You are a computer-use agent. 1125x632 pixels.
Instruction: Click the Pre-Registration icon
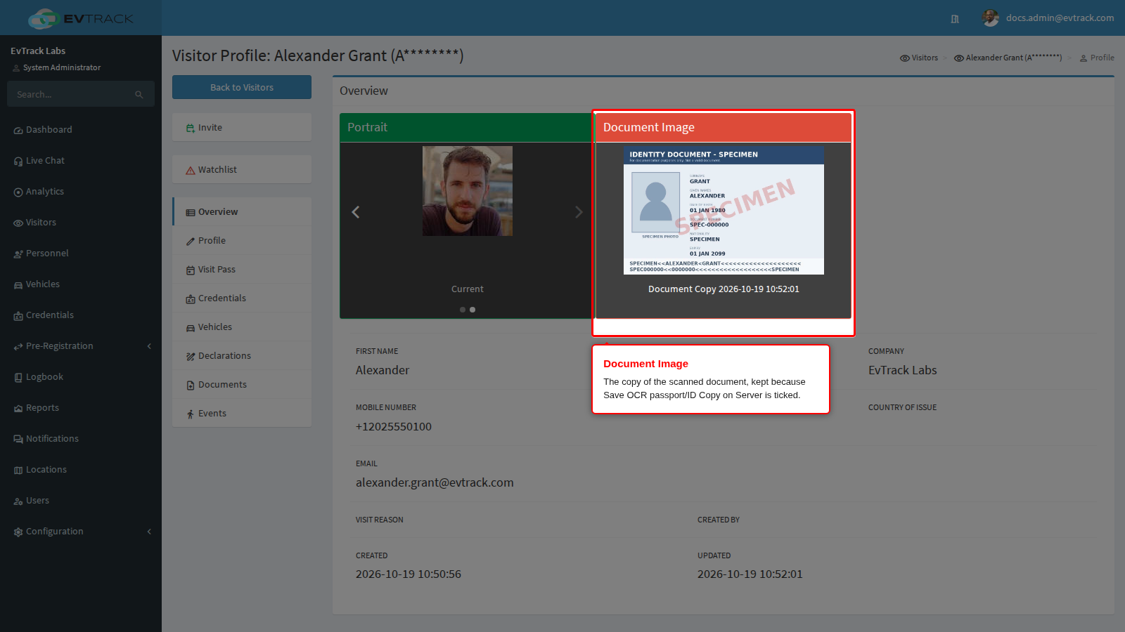pos(18,347)
